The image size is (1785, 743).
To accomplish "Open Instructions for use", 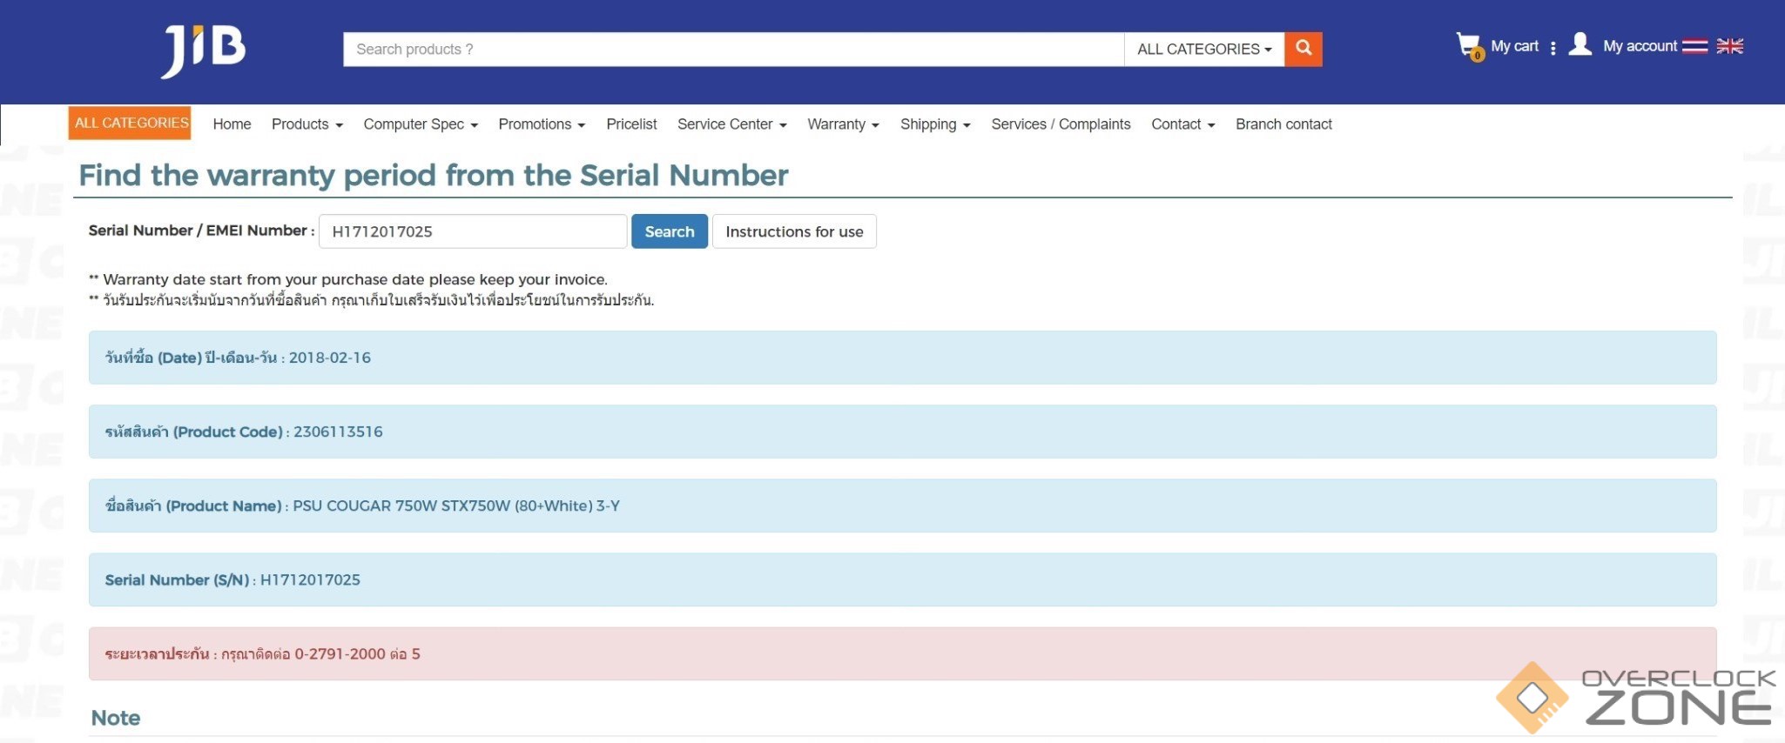I will [794, 231].
